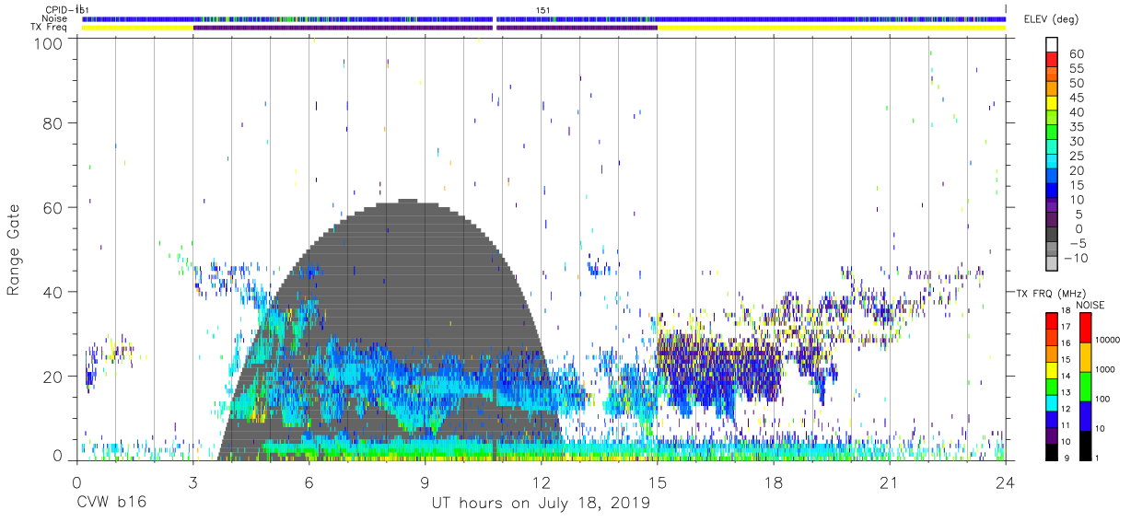Pick the red swatch atop TX FRQ colorbar
The image size is (1131, 522).
coord(1053,319)
